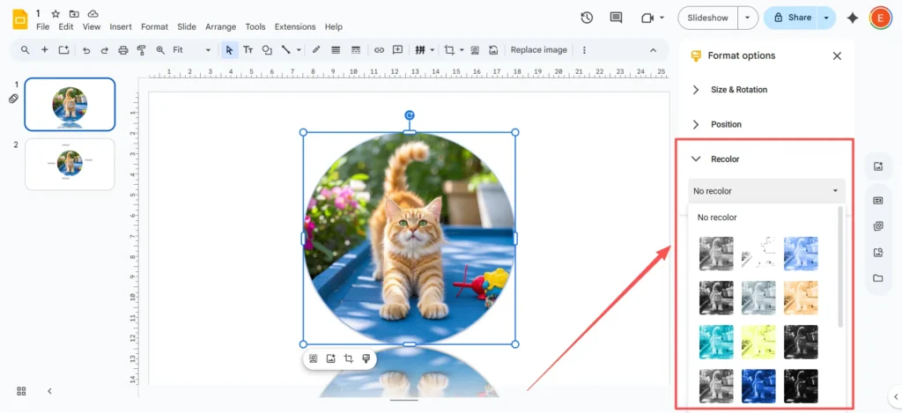This screenshot has width=902, height=413.
Task: Open the video call dropdown arrow
Action: [x=662, y=18]
